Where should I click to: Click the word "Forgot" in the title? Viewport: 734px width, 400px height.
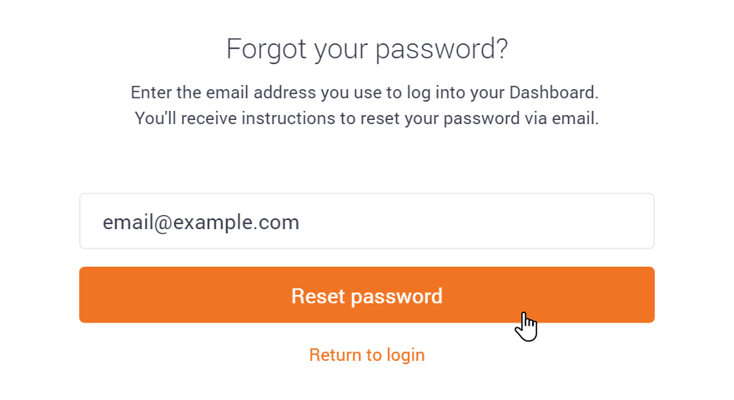[266, 49]
